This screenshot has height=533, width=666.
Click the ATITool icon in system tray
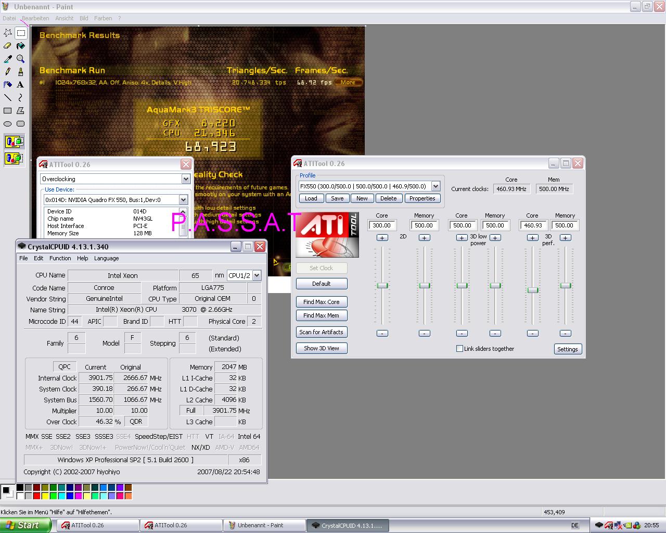pos(608,525)
